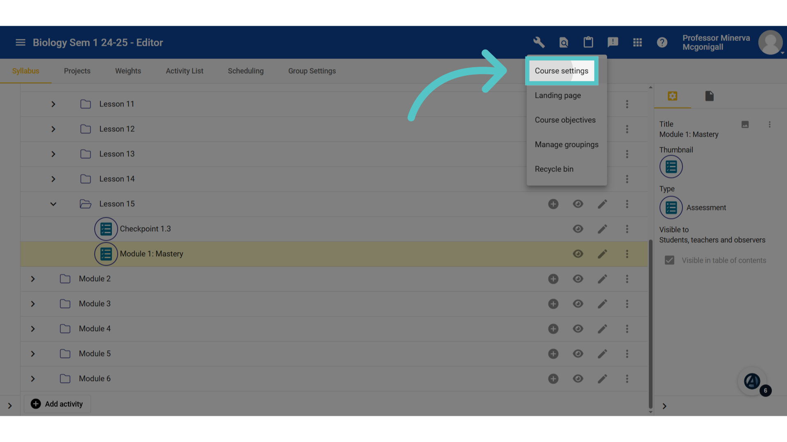
Task: Switch to the Scheduling tab
Action: (246, 71)
